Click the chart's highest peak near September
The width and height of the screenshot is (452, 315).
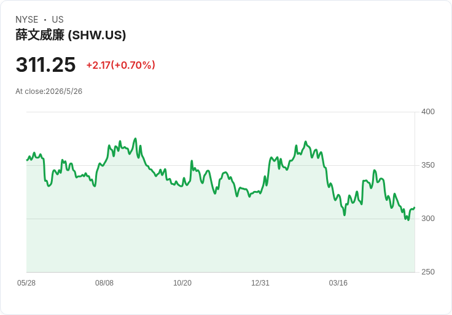(x=136, y=139)
